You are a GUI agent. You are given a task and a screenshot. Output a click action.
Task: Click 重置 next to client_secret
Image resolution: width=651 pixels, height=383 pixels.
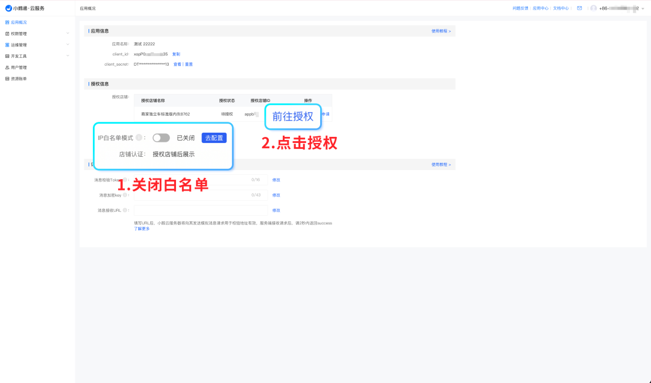189,65
